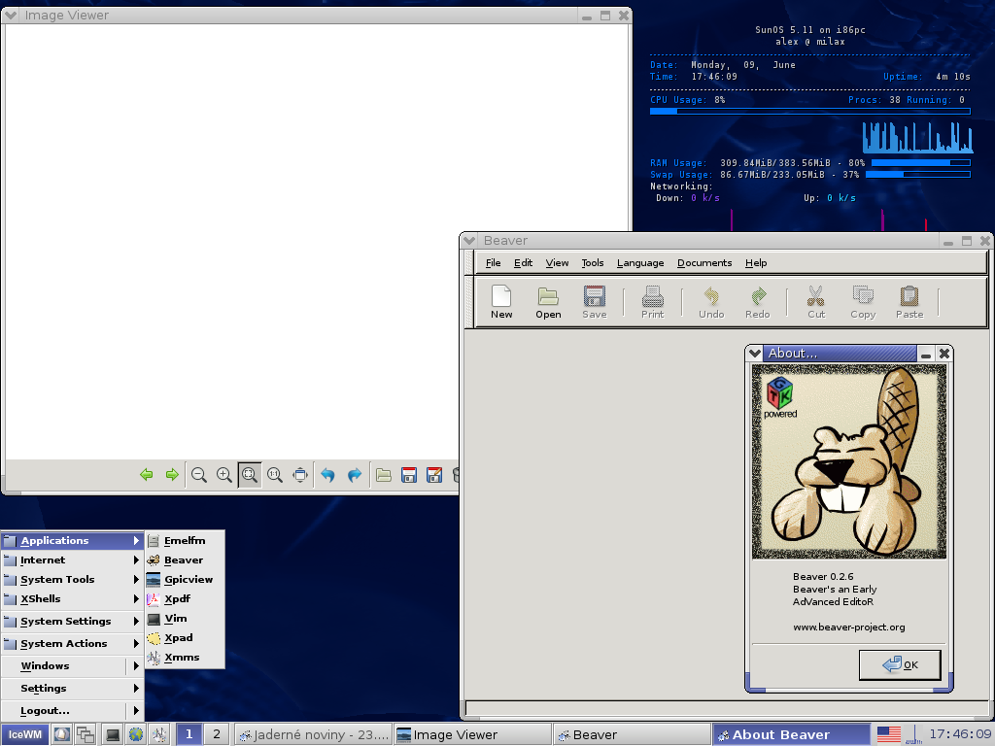Image resolution: width=995 pixels, height=746 pixels.
Task: Click IceWM start button on taskbar
Action: click(24, 734)
